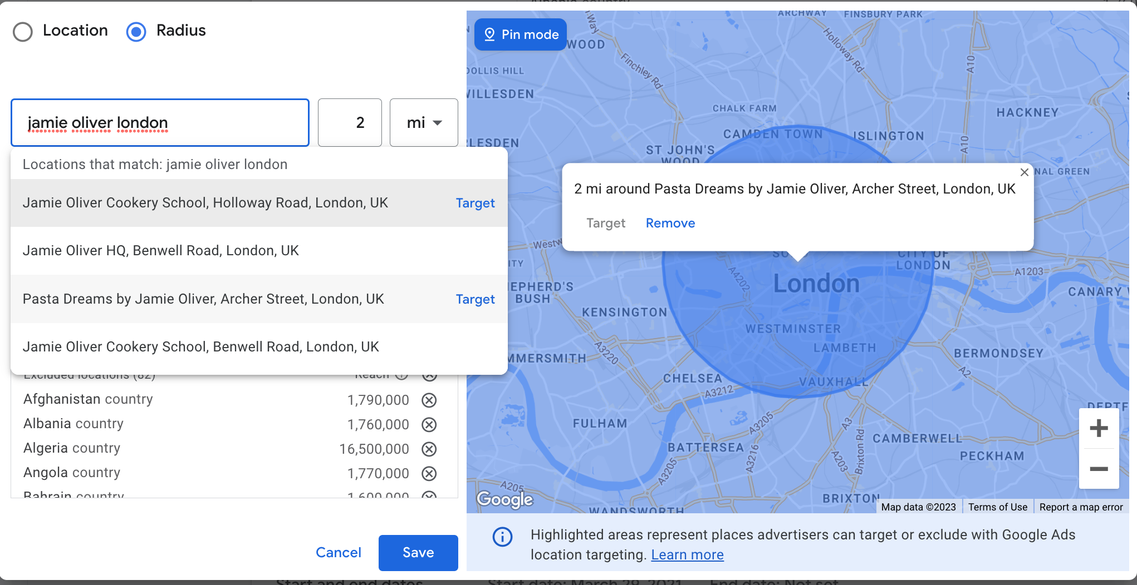Remove the Pasta Dreams radius target
This screenshot has width=1137, height=585.
670,223
